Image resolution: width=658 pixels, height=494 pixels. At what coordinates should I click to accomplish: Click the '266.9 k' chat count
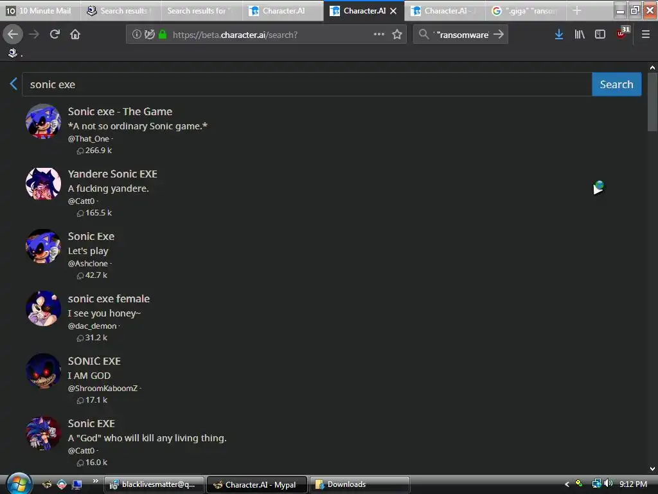click(x=98, y=151)
